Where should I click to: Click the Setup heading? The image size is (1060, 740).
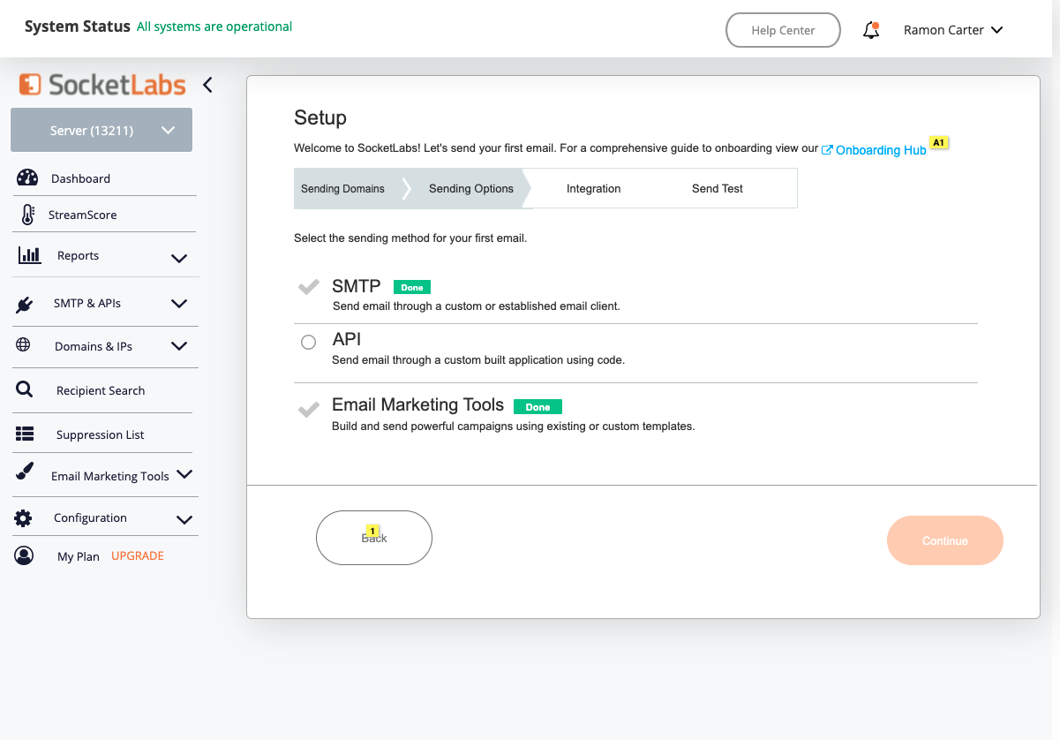320,117
